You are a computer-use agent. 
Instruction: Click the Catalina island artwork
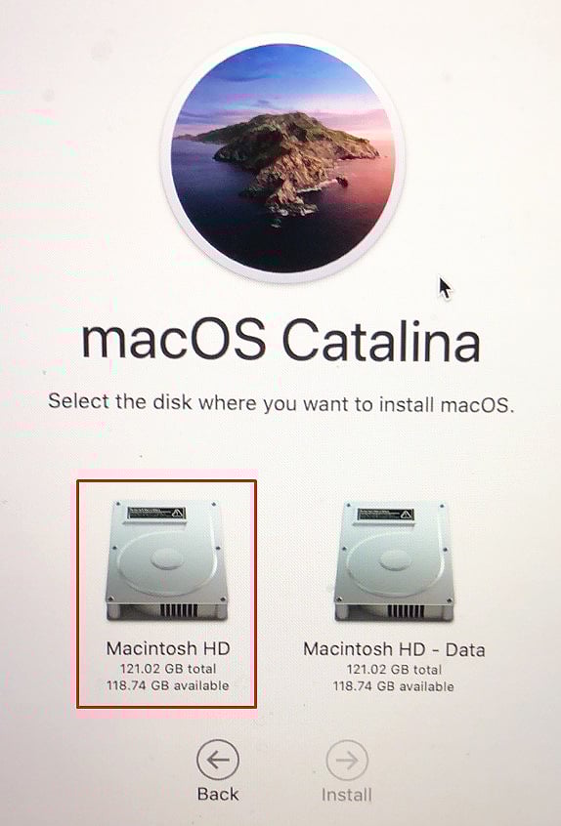point(282,158)
